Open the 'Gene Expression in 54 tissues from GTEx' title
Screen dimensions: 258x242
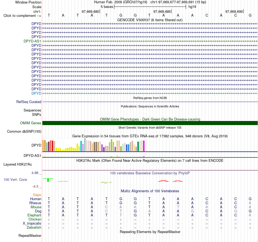pyautogui.click(x=150, y=136)
